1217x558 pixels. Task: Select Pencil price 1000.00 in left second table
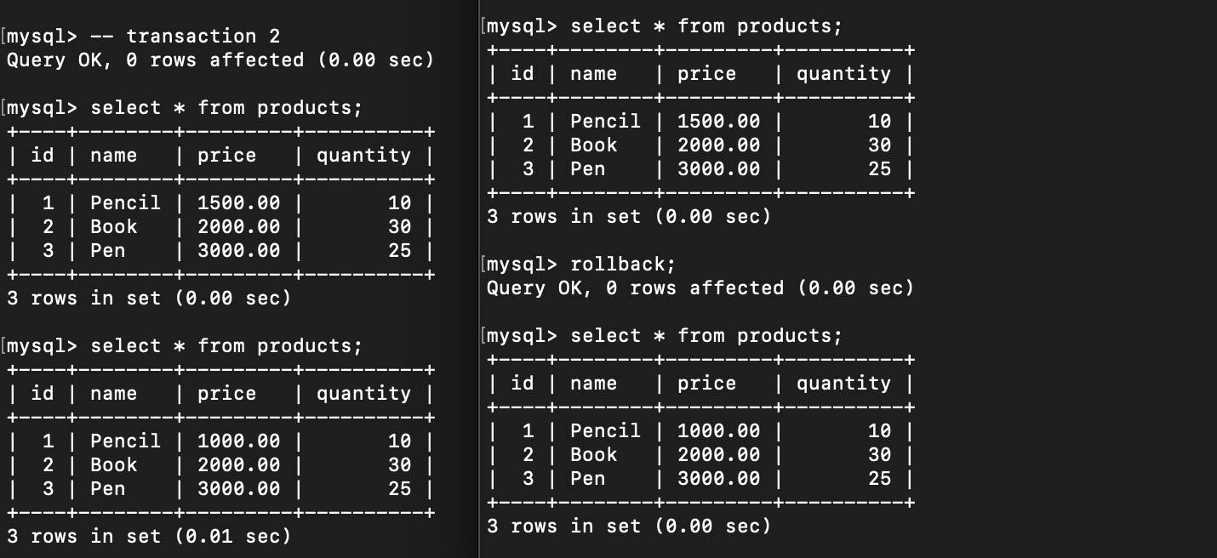point(238,441)
